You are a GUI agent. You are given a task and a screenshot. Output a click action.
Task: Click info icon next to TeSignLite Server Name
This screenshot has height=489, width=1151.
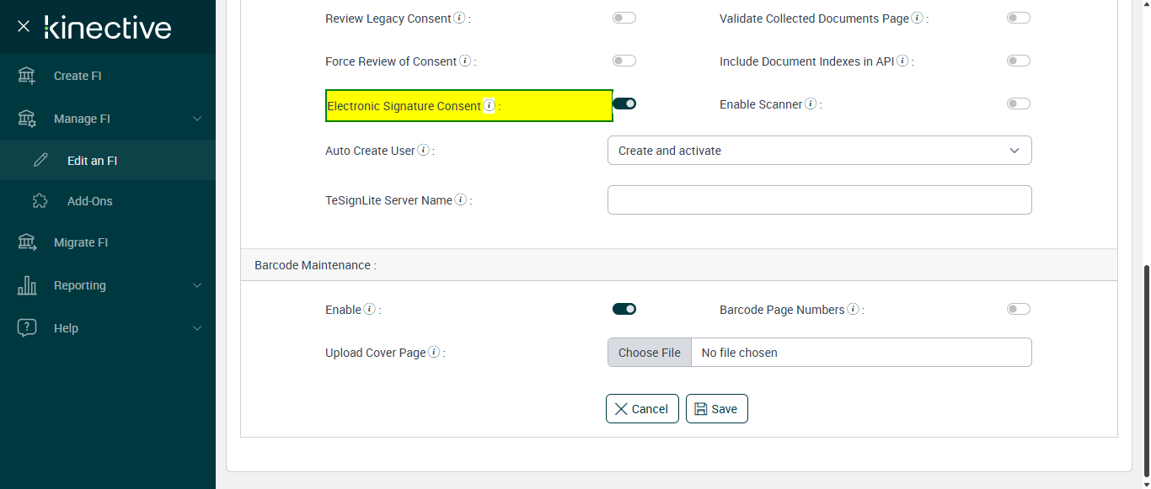(x=461, y=200)
